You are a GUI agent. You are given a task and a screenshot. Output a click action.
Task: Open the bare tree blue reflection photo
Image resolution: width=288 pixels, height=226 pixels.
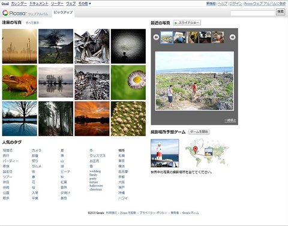20,119
